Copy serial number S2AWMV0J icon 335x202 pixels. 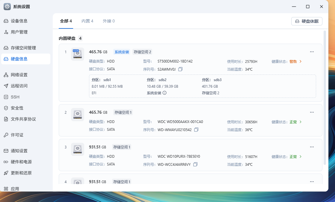(x=180, y=69)
